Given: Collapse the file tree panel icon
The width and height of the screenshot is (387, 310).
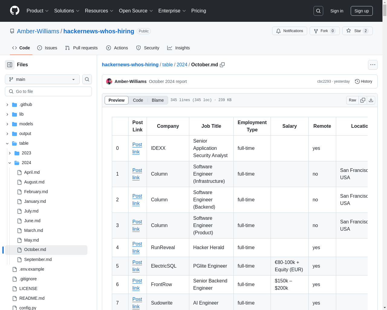Looking at the screenshot, I should coord(10,65).
